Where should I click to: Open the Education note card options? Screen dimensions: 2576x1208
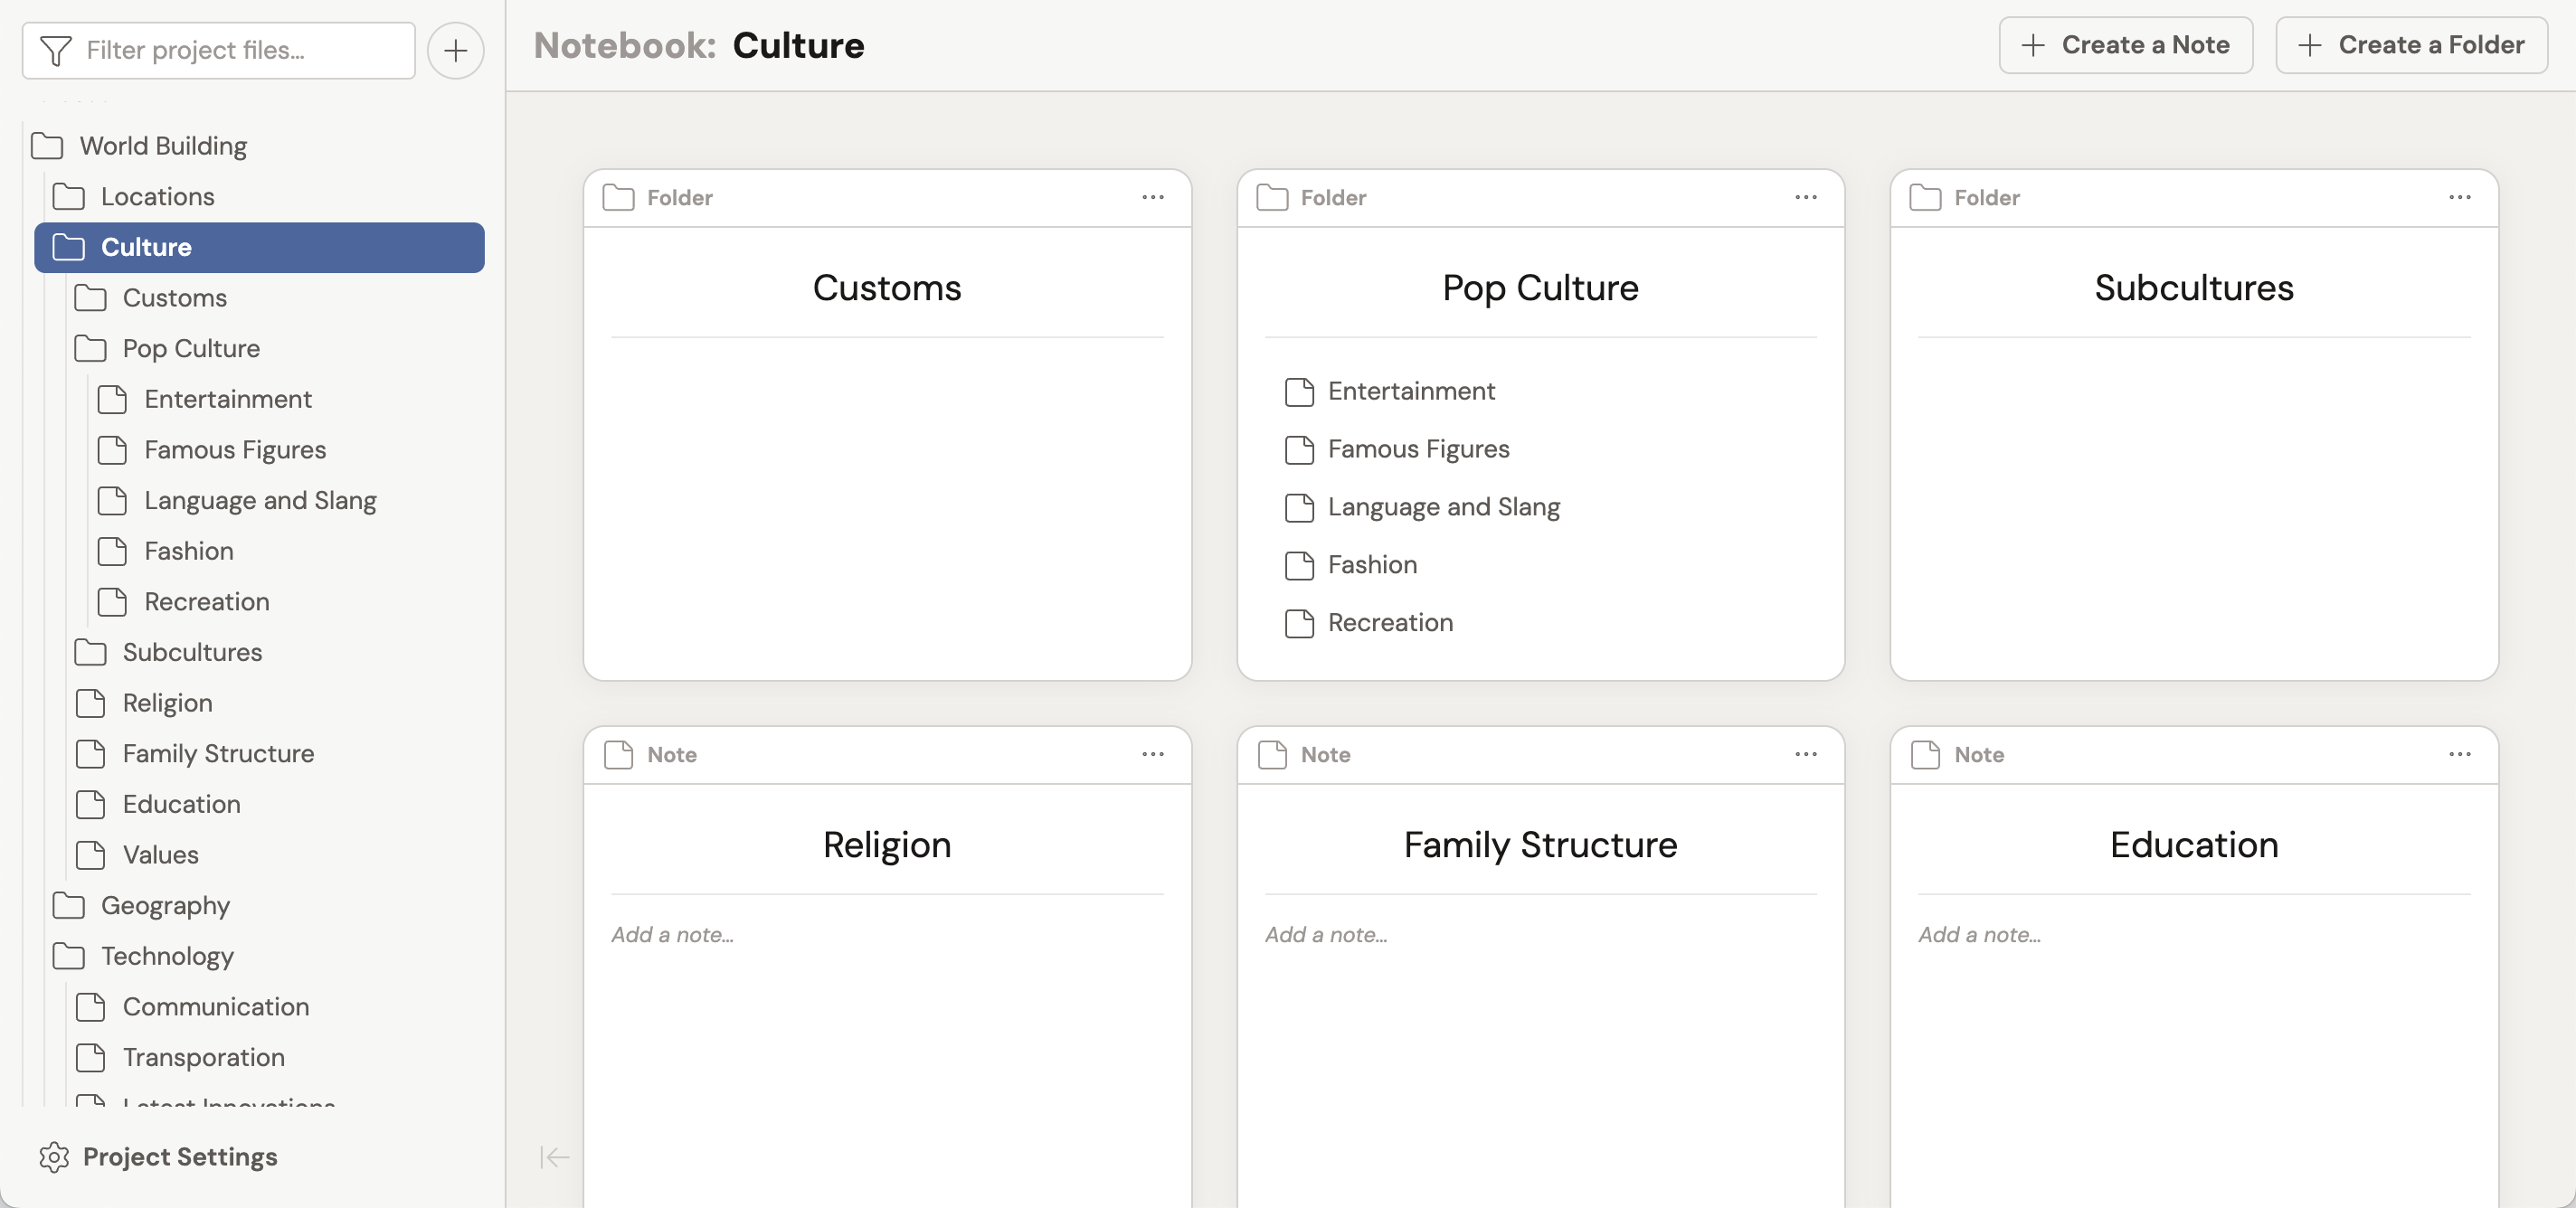coord(2460,754)
